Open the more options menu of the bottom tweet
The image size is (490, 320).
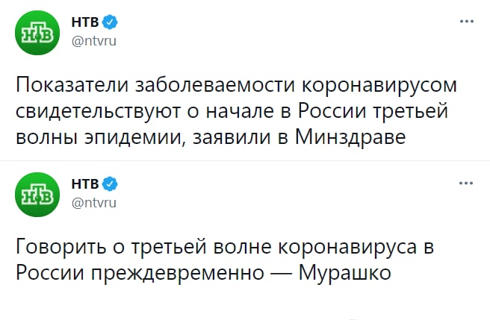pos(465,183)
